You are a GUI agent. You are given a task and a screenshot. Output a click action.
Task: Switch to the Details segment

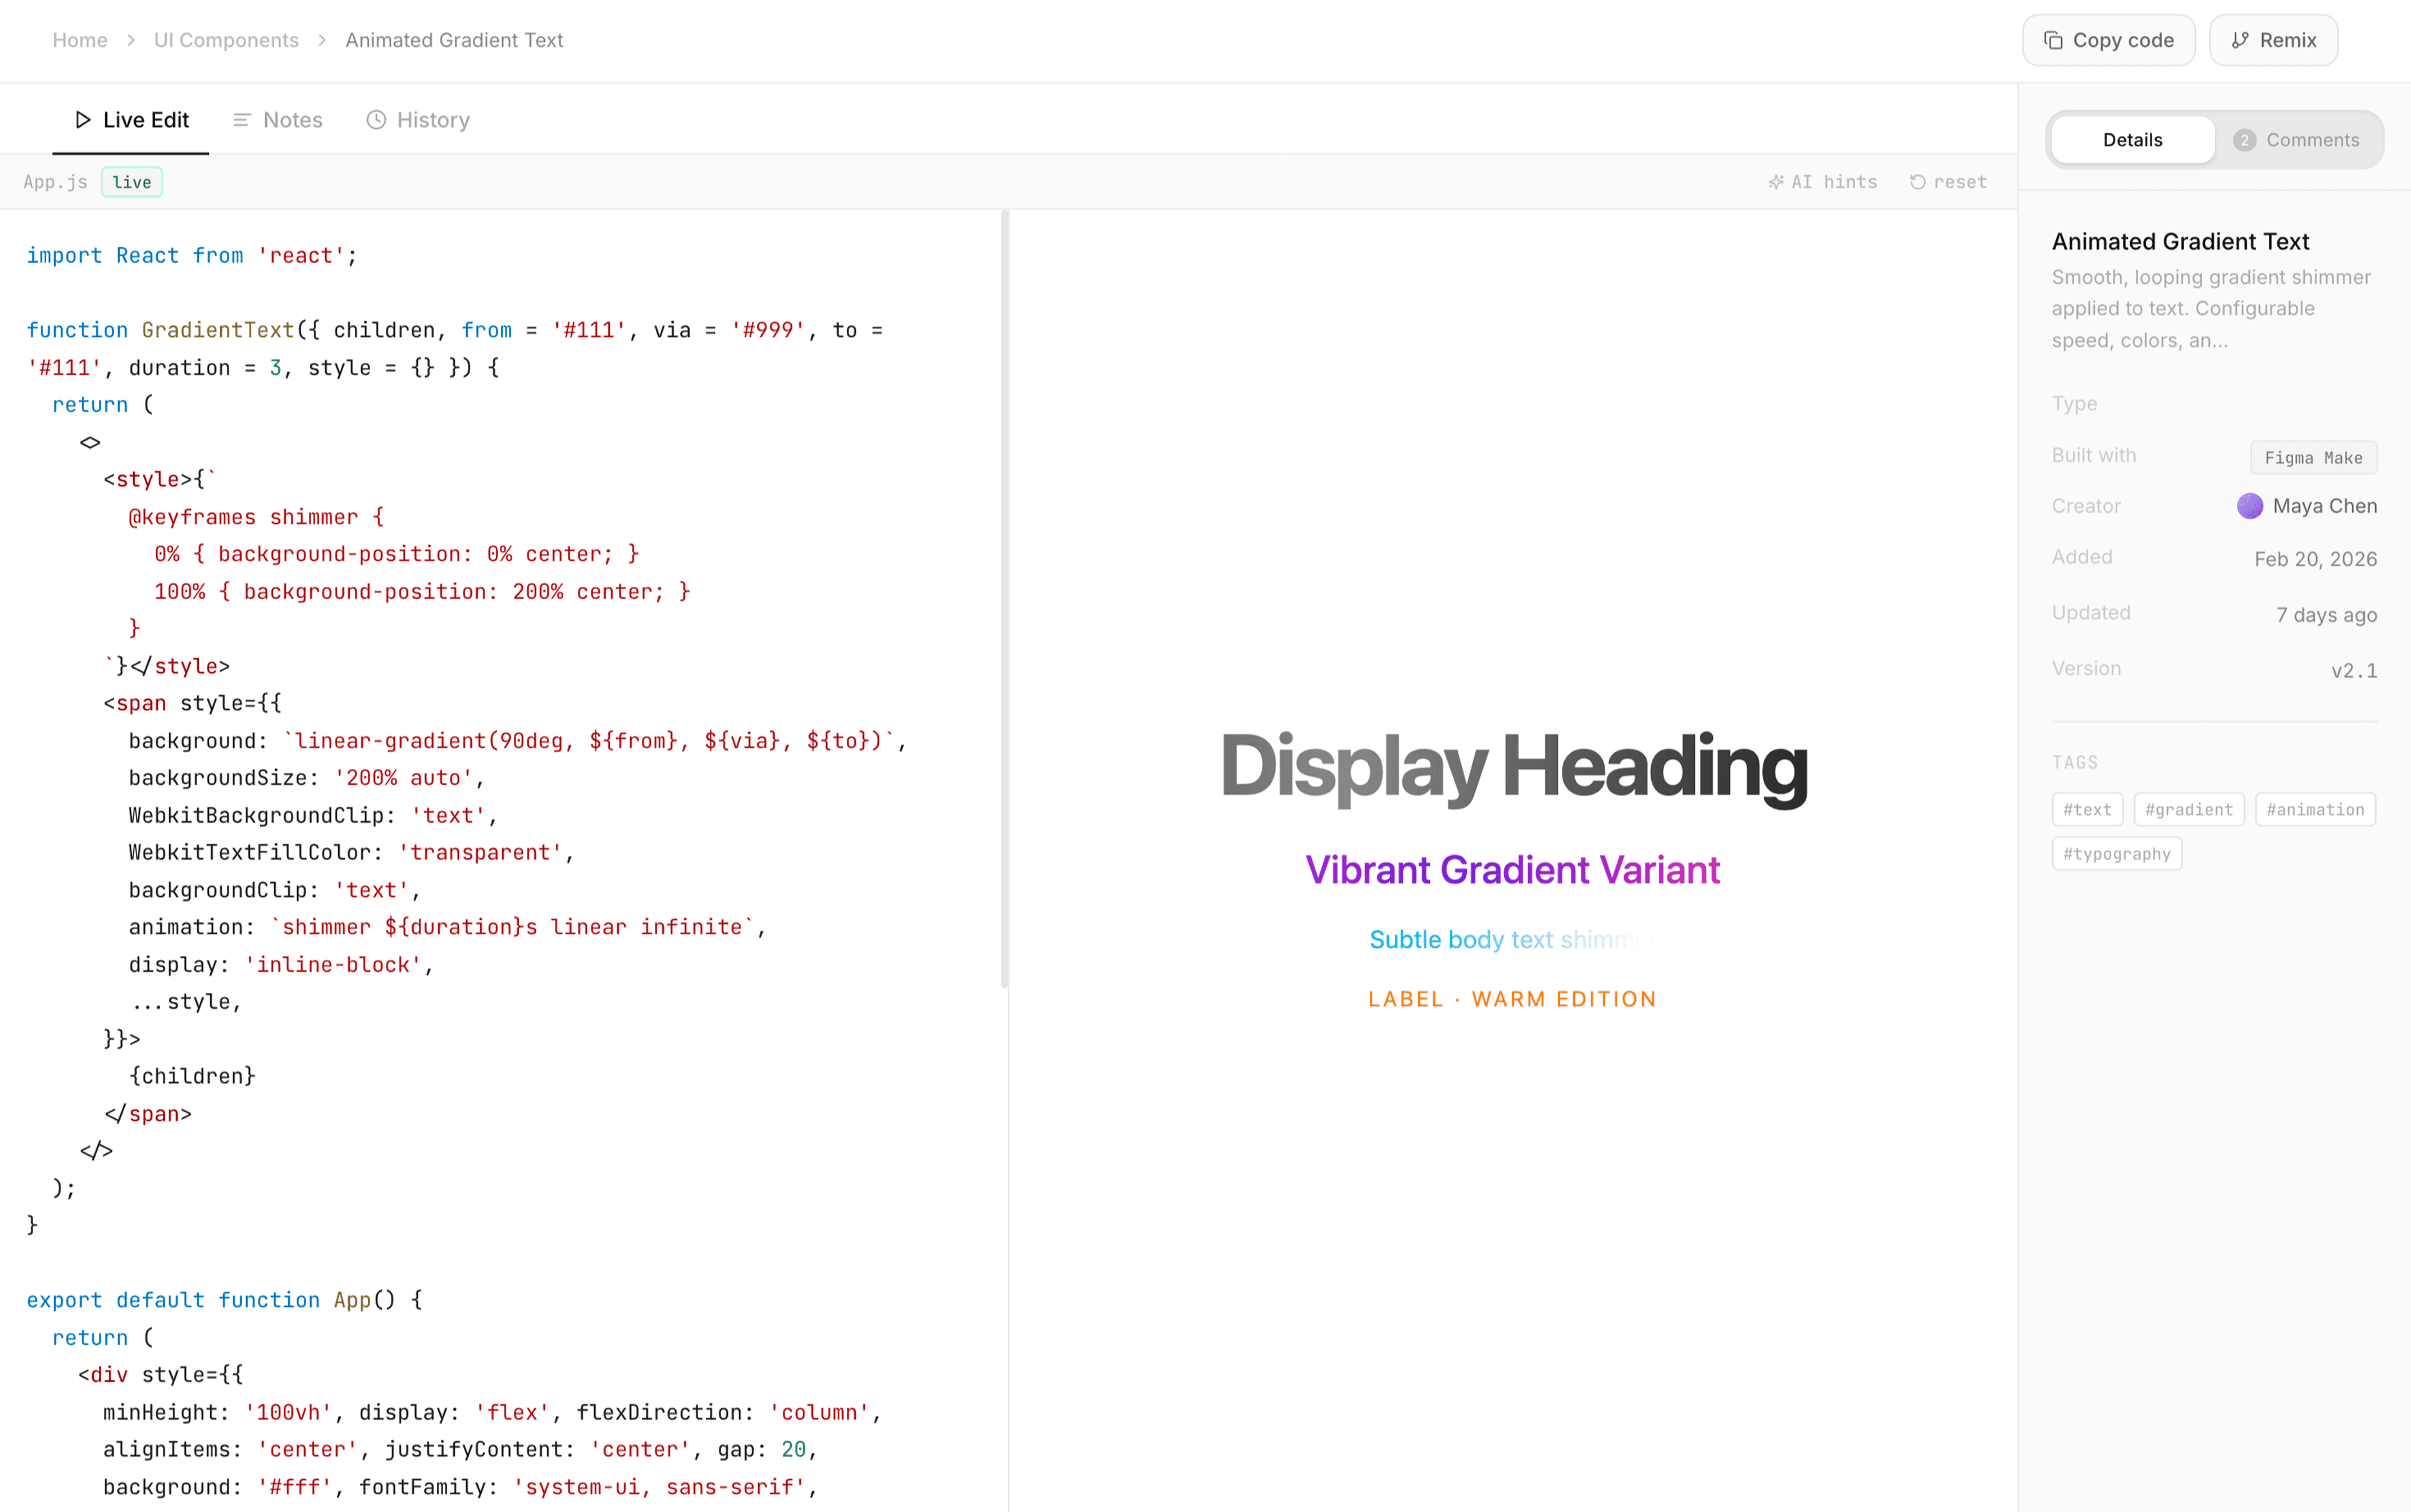2132,140
